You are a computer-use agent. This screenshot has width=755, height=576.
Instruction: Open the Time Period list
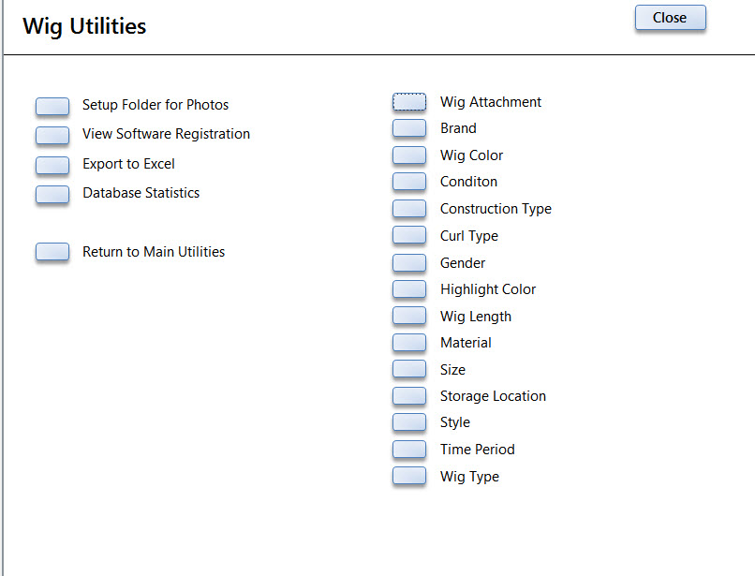(x=409, y=449)
